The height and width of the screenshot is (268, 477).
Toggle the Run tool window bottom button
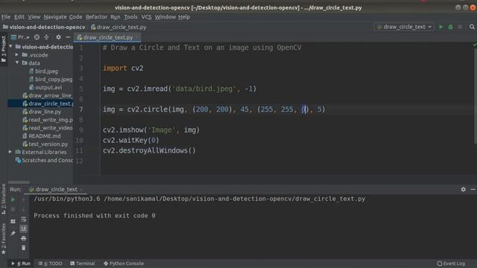(21, 264)
